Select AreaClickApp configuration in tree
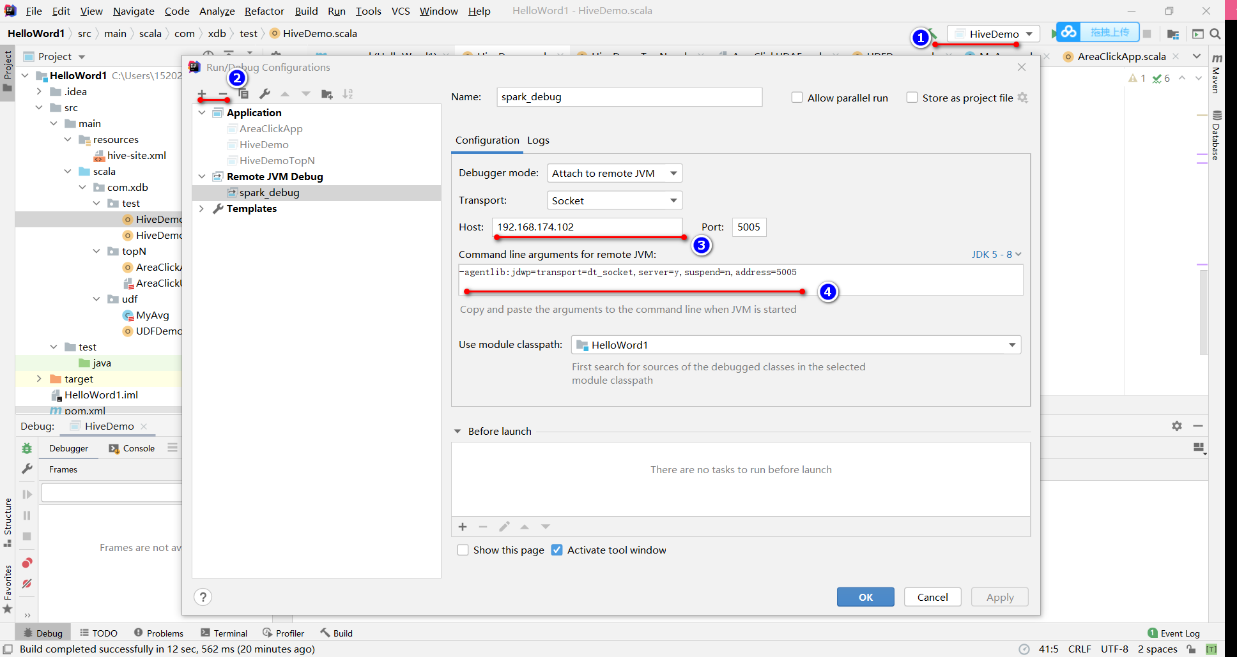The image size is (1237, 657). point(271,128)
